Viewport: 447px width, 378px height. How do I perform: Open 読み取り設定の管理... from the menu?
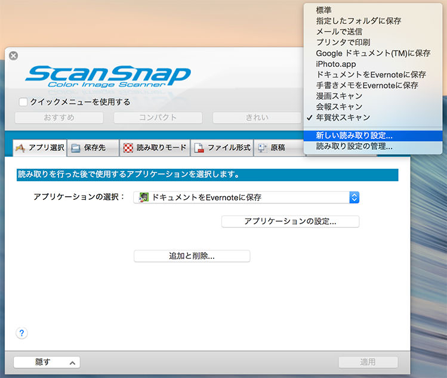tap(373, 147)
